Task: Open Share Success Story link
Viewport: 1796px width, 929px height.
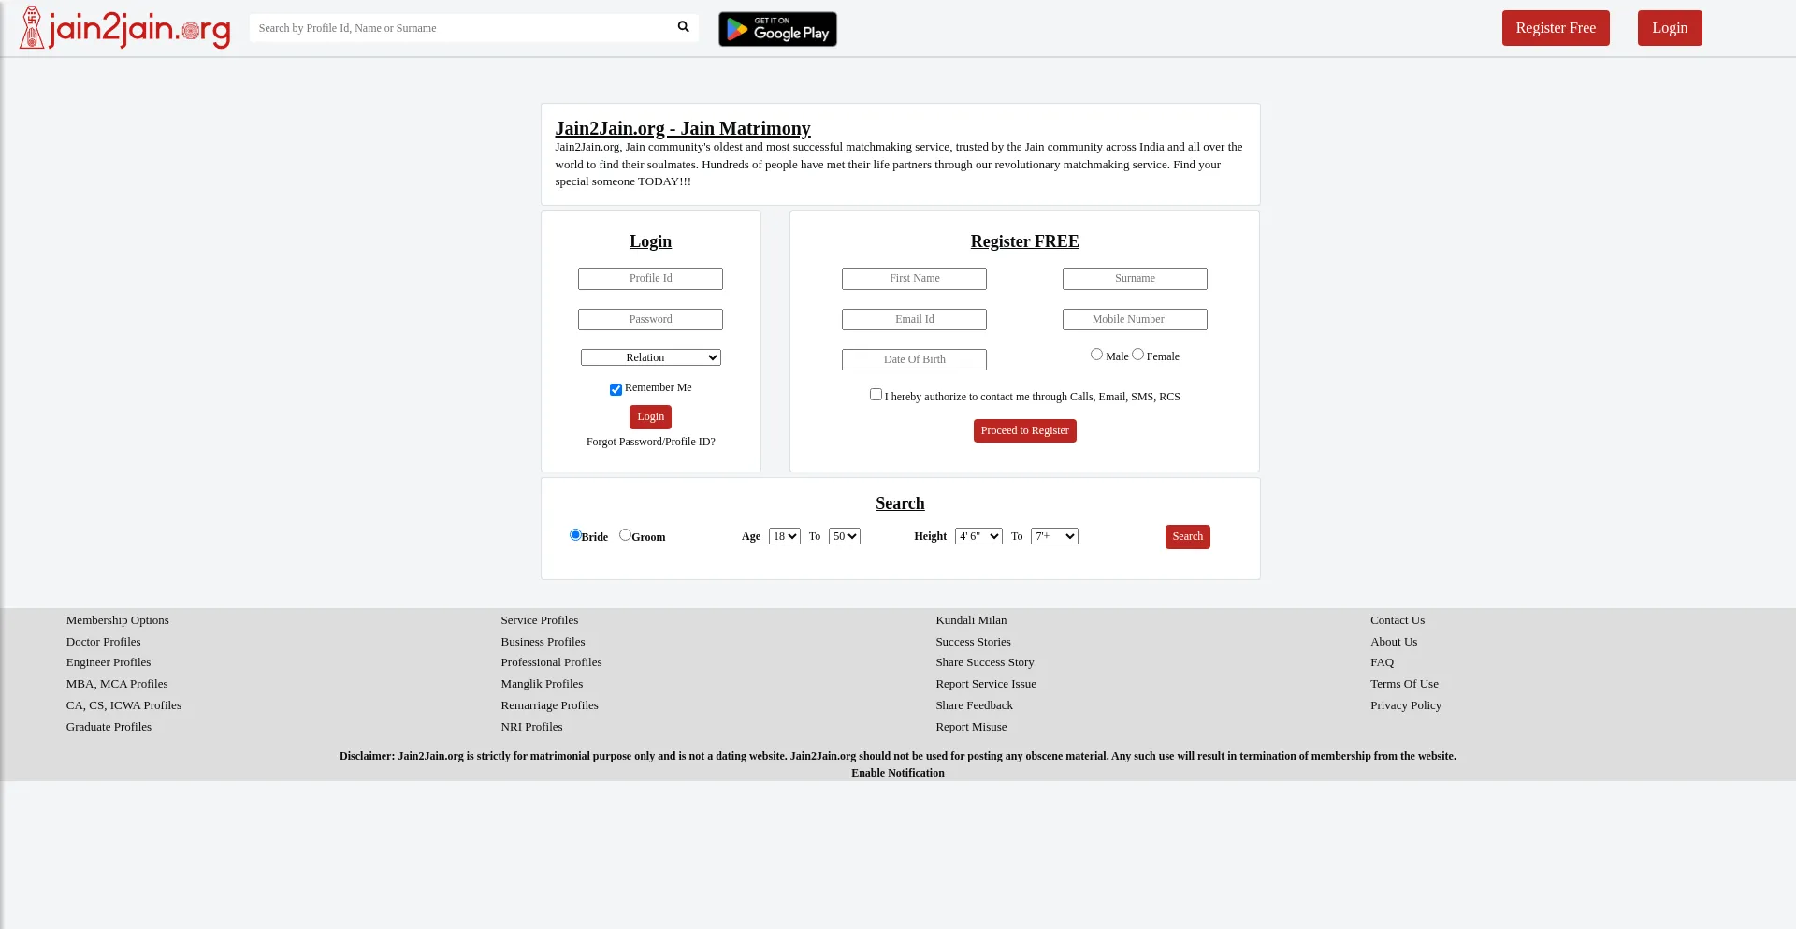Action: tap(985, 662)
